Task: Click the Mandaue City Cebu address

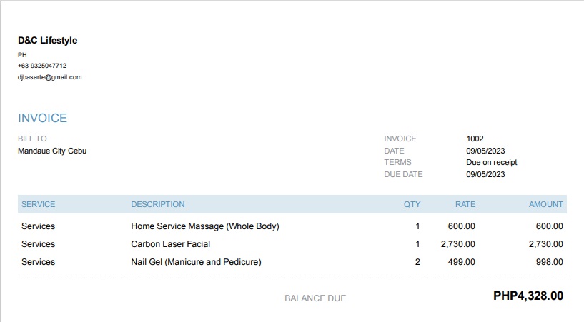Action: point(52,151)
